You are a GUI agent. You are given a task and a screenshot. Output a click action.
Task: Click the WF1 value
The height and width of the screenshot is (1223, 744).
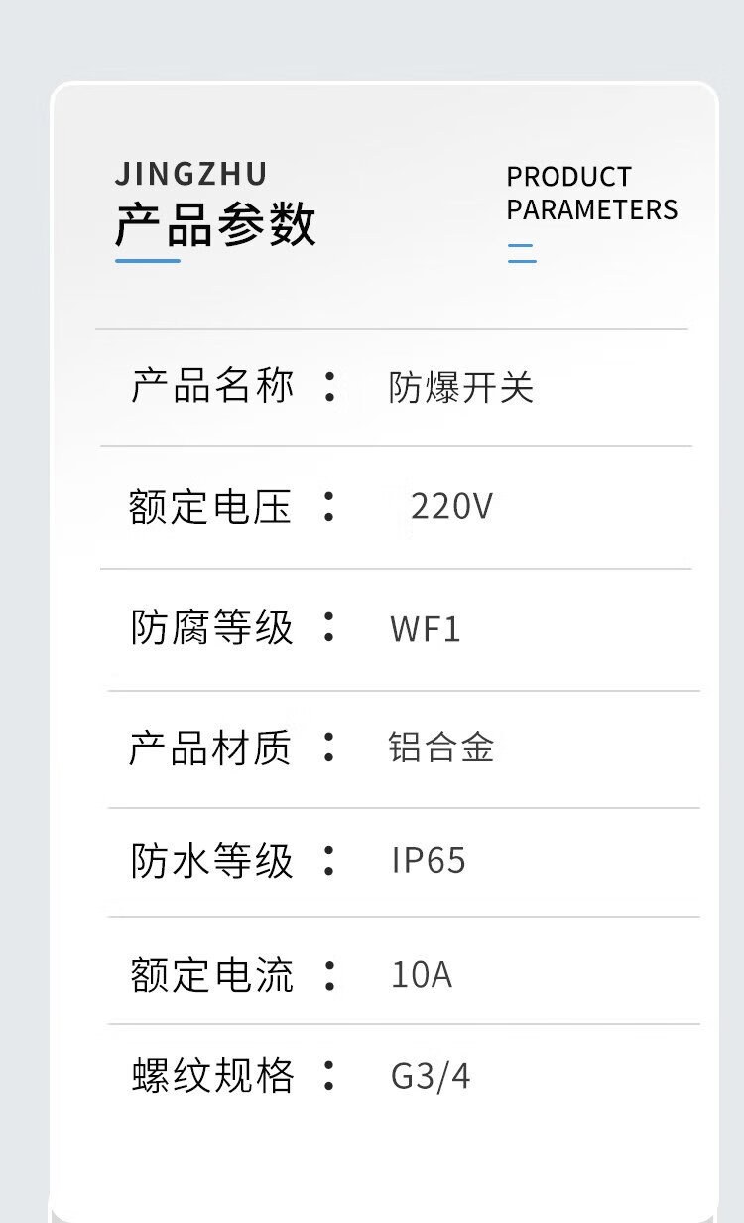click(x=426, y=629)
